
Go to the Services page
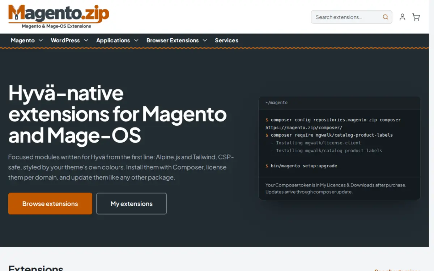pos(226,40)
